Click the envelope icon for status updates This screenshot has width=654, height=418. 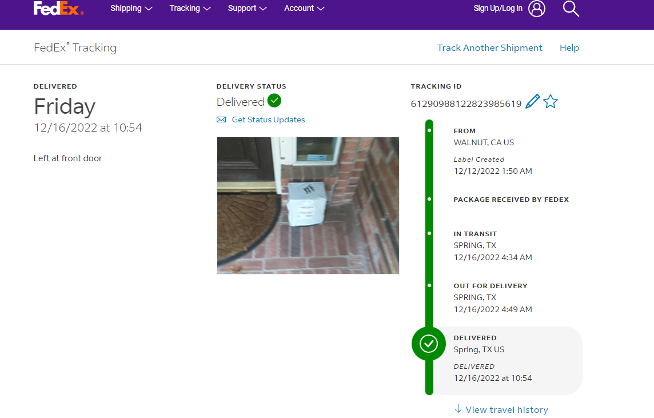(x=221, y=120)
